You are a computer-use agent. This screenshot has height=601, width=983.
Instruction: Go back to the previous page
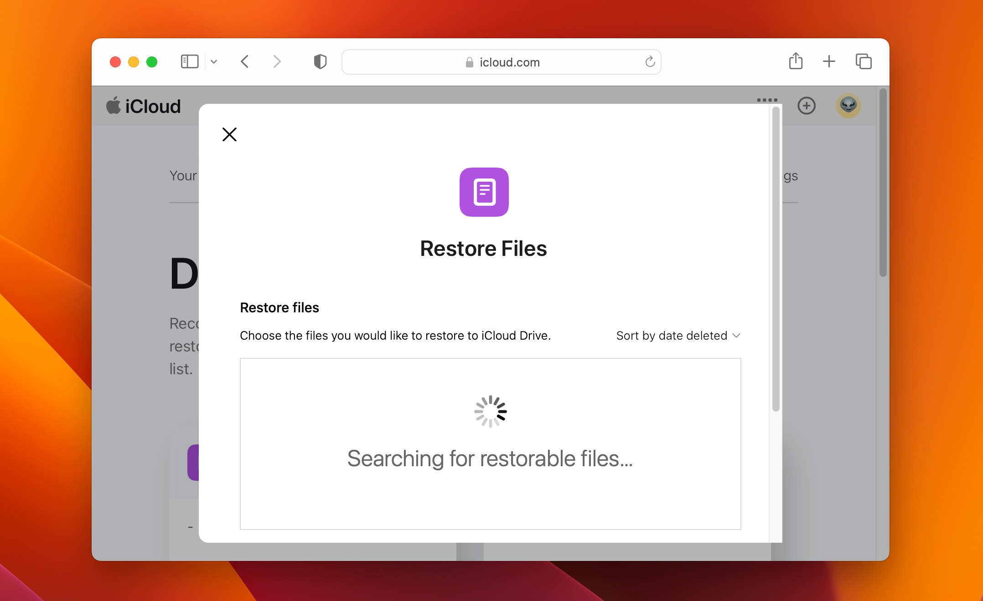coord(245,61)
